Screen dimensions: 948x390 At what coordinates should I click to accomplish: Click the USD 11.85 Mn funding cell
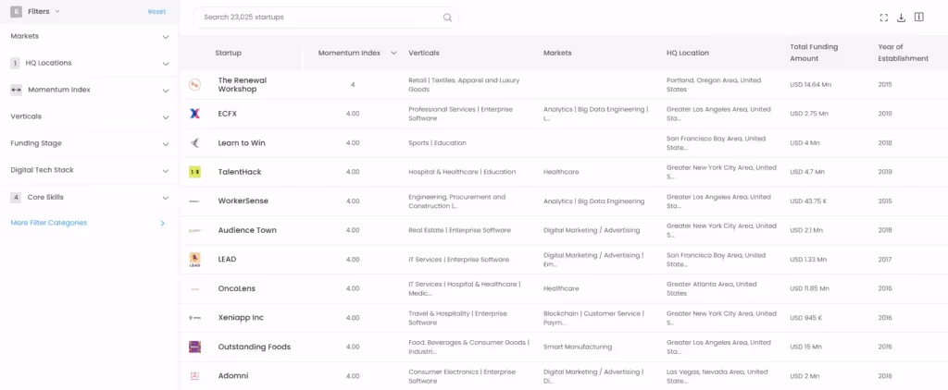(811, 288)
